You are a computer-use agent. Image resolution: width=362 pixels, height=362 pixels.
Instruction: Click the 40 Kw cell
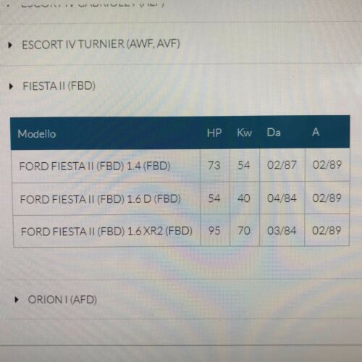[x=245, y=198]
